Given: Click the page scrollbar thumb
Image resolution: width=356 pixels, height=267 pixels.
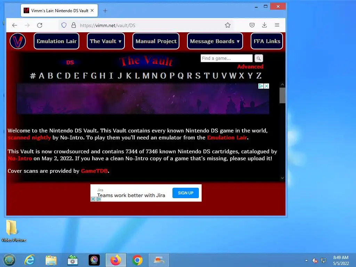Looking at the screenshot, I should point(282,95).
